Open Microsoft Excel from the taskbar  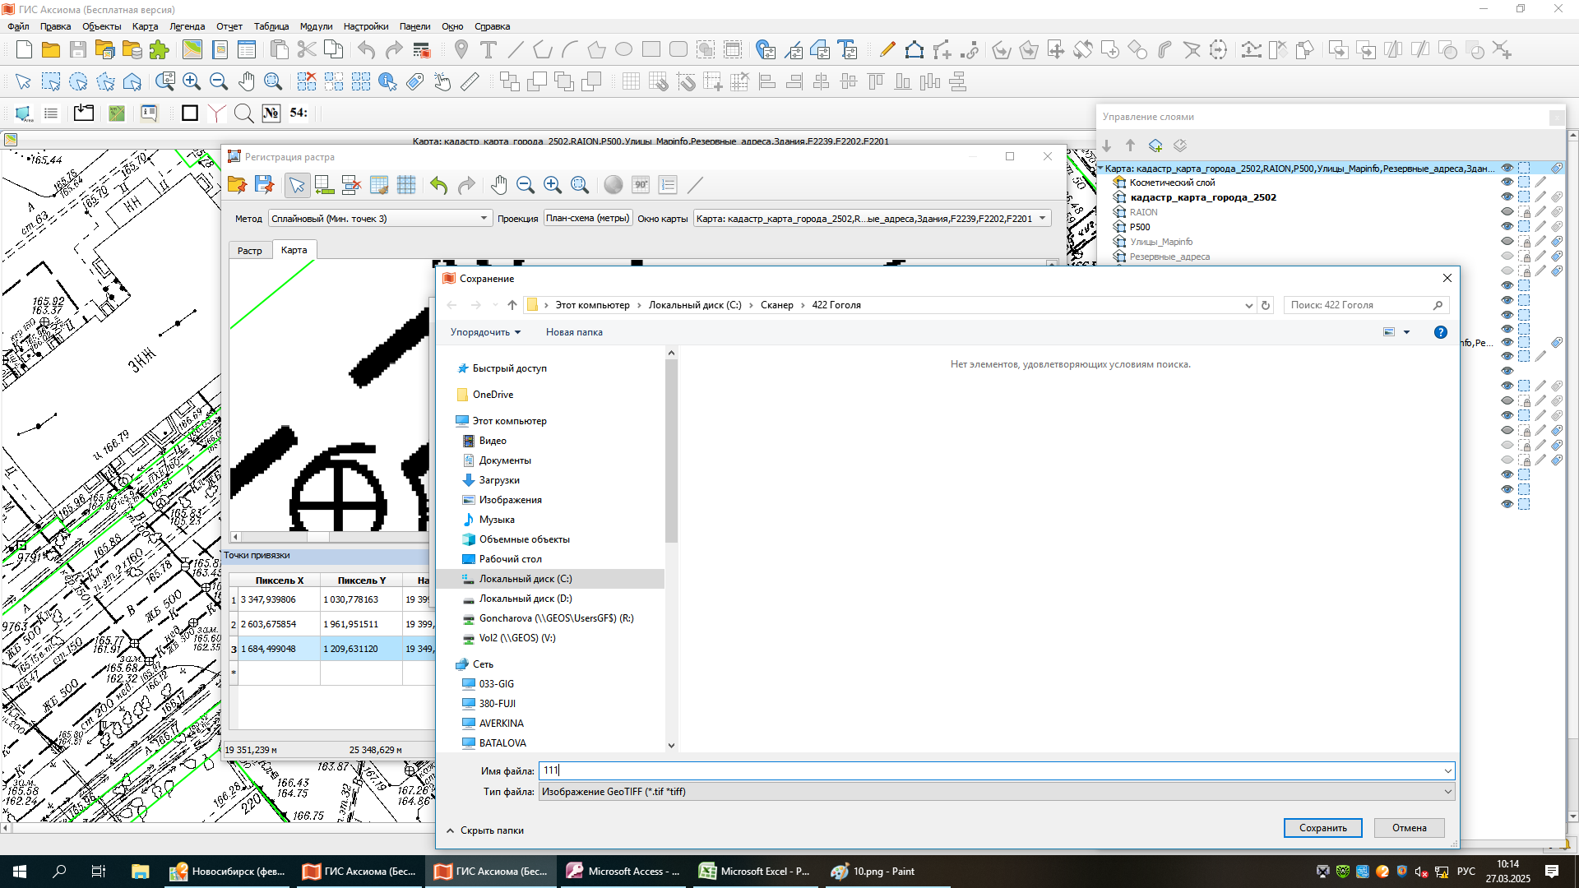pos(754,872)
